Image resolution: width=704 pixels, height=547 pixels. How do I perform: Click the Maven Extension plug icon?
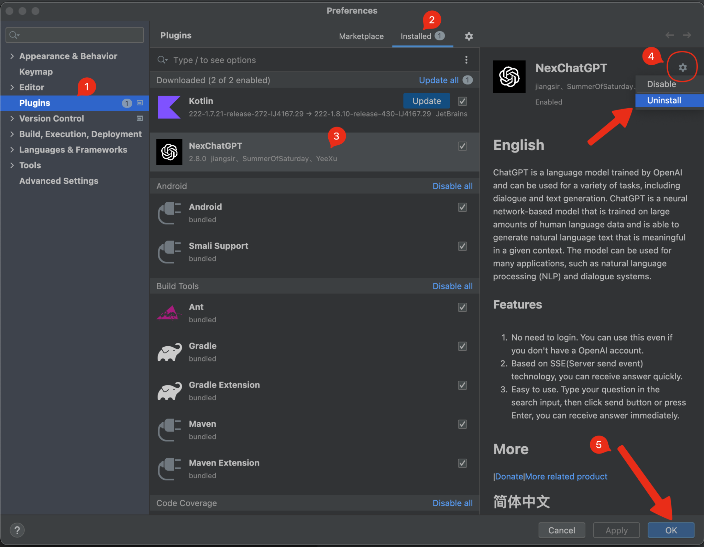click(x=169, y=469)
